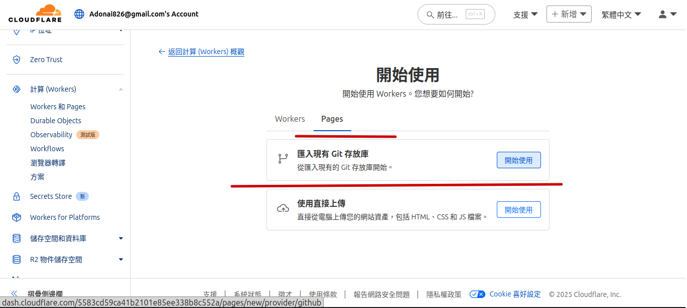Viewport: 687px width, 308px height.
Task: Click the globe icon next to the account email
Action: [79, 14]
